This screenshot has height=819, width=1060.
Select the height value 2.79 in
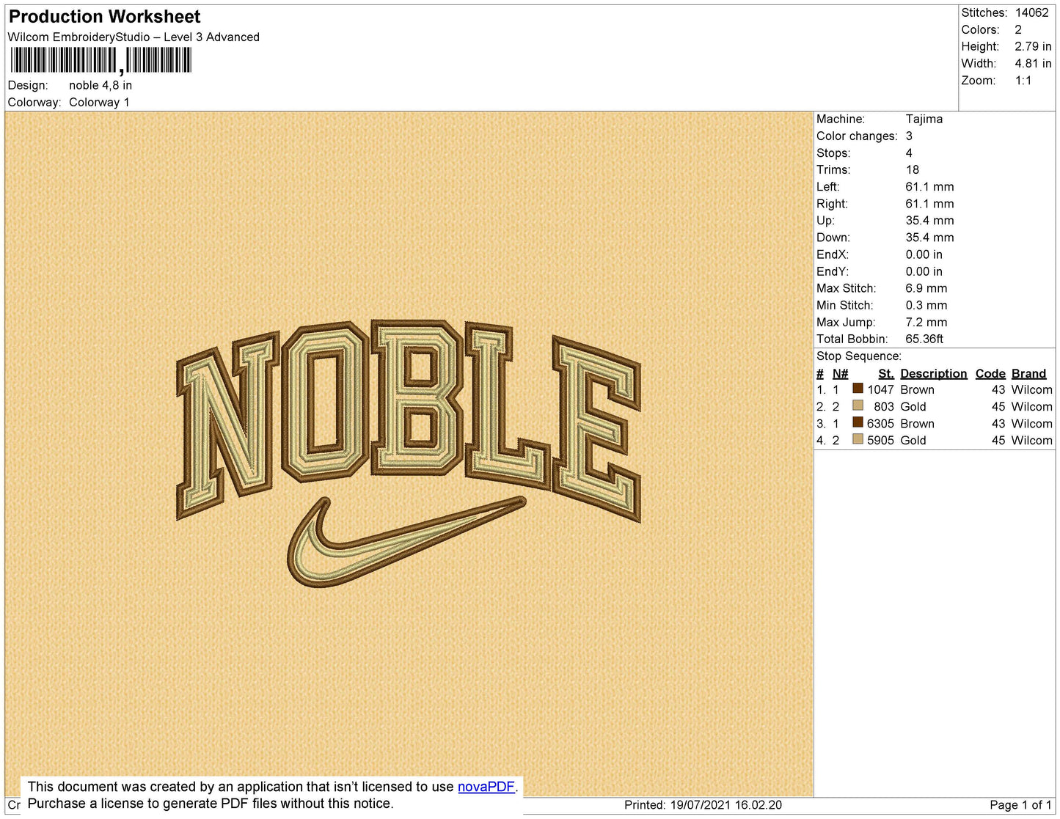pos(1033,46)
